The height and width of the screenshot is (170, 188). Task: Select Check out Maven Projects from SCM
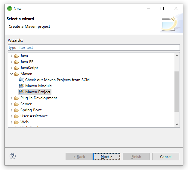(57, 80)
